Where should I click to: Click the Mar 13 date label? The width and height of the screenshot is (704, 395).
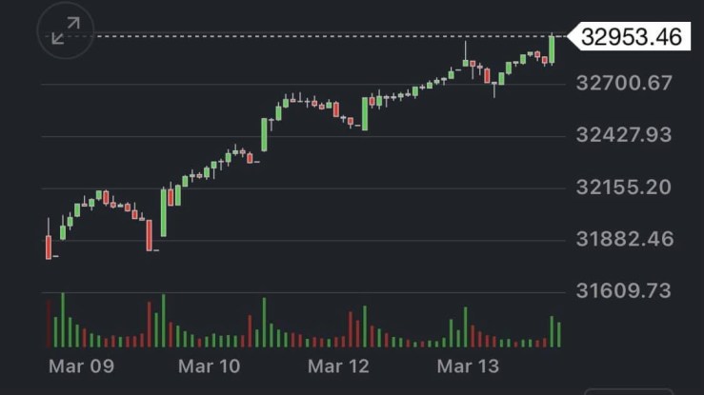pos(467,366)
